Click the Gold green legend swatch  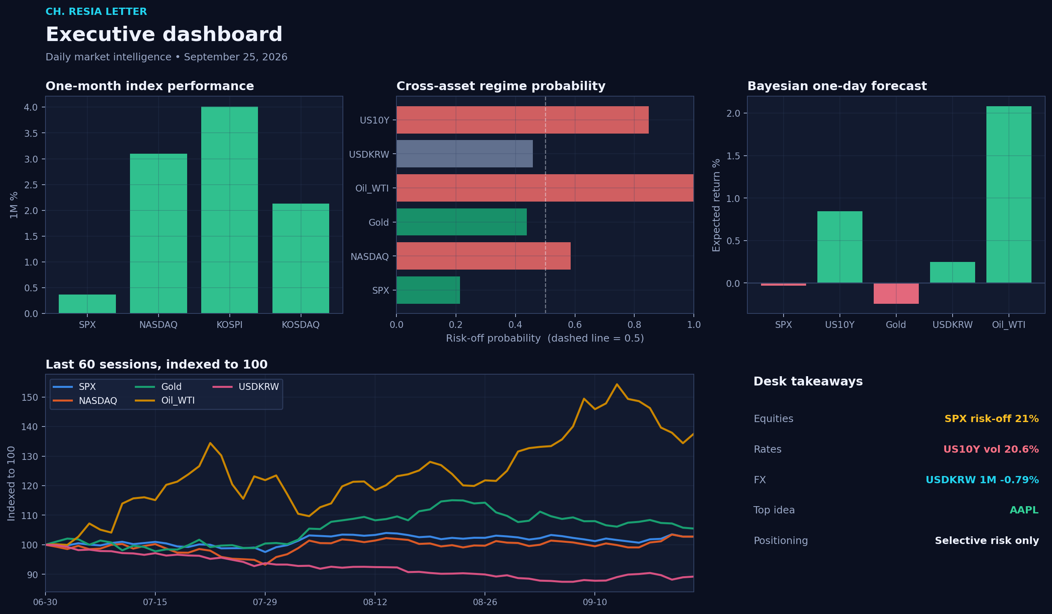click(x=145, y=387)
